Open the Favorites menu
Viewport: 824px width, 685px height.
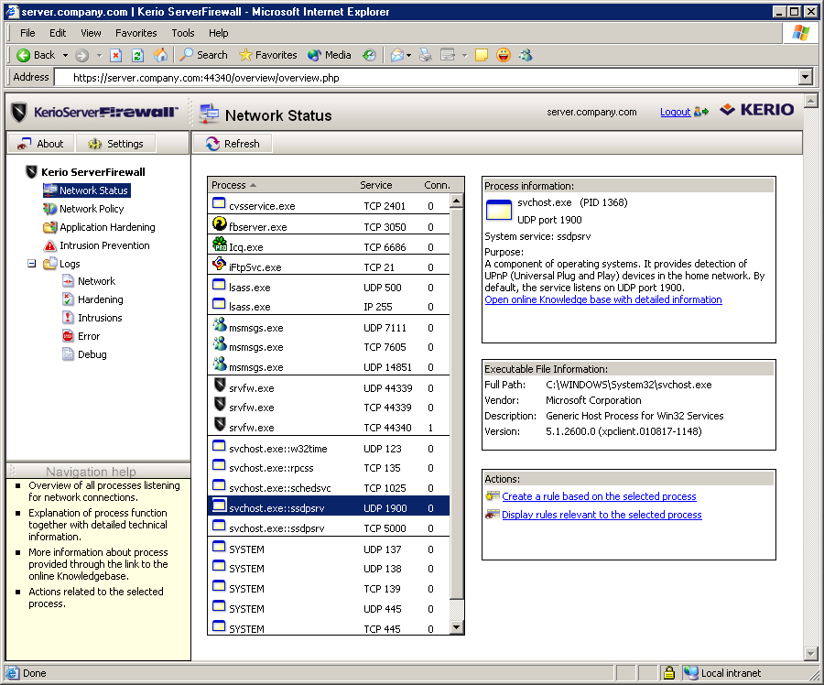[x=136, y=33]
